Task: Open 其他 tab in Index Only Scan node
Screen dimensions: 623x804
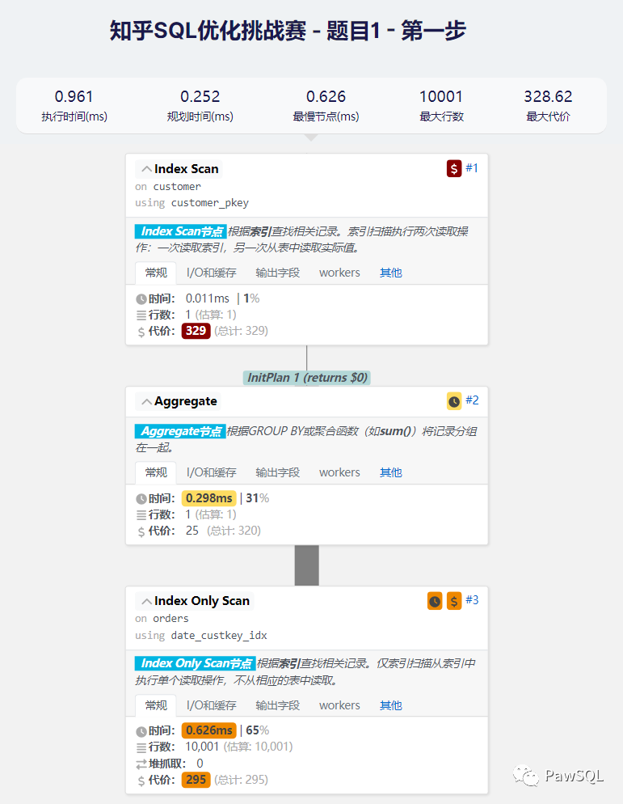Action: (391, 705)
